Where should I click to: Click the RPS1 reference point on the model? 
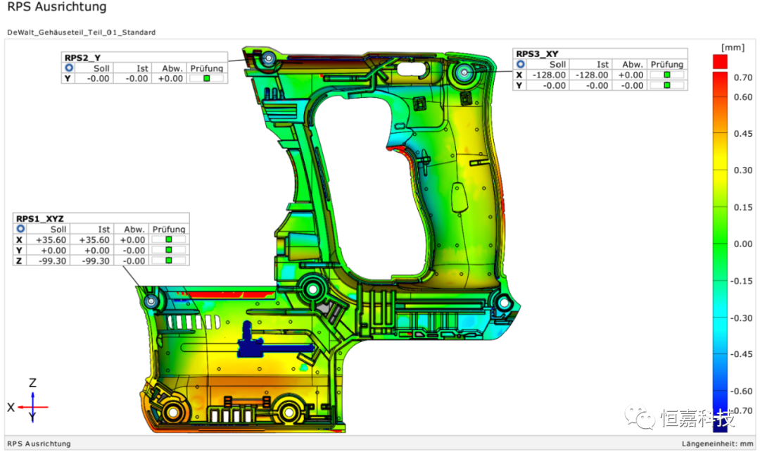pyautogui.click(x=151, y=301)
